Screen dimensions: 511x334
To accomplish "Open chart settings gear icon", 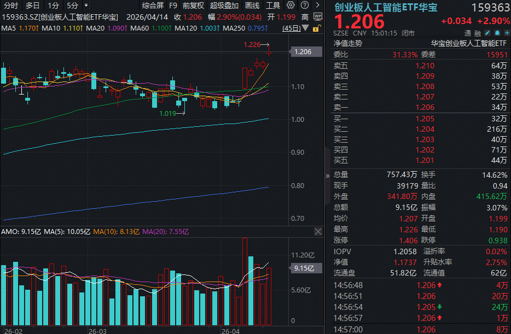I will pos(291,5).
